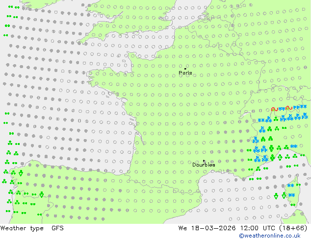Click the 'Weather type GFS' caption

[x=32, y=228]
